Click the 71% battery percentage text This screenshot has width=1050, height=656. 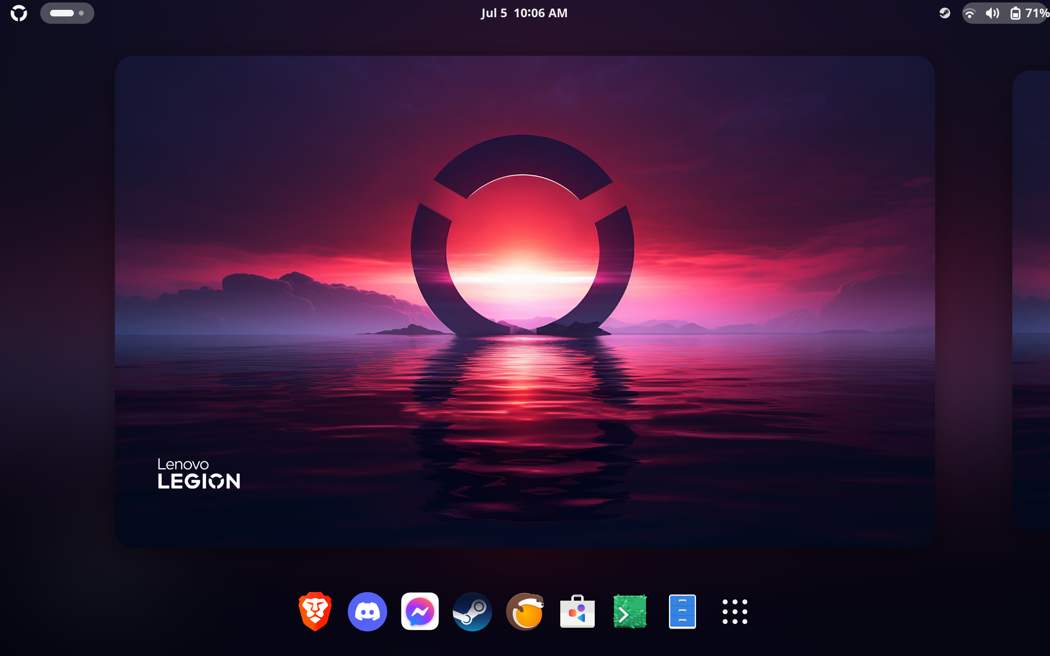click(x=1037, y=13)
